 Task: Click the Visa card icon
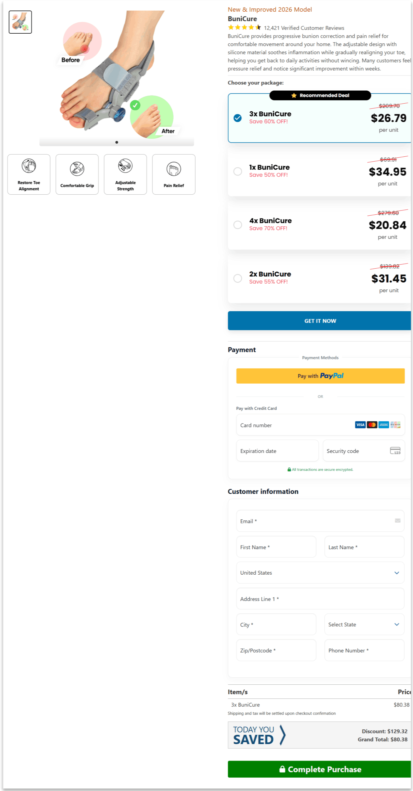[x=360, y=425]
